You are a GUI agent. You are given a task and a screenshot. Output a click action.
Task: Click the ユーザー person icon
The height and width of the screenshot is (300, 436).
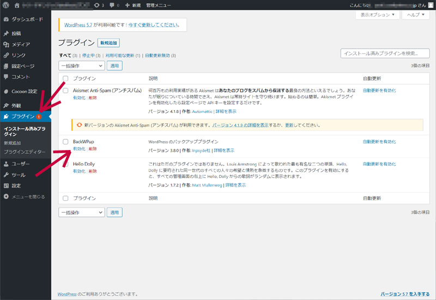point(6,164)
